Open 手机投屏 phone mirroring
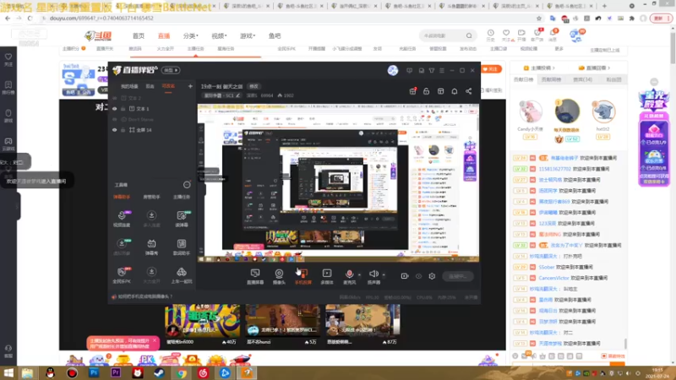676x380 pixels. pos(303,276)
